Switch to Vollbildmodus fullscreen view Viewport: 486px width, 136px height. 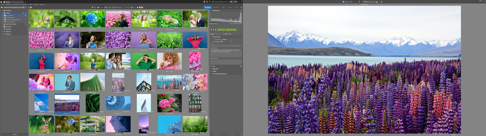pos(117,7)
